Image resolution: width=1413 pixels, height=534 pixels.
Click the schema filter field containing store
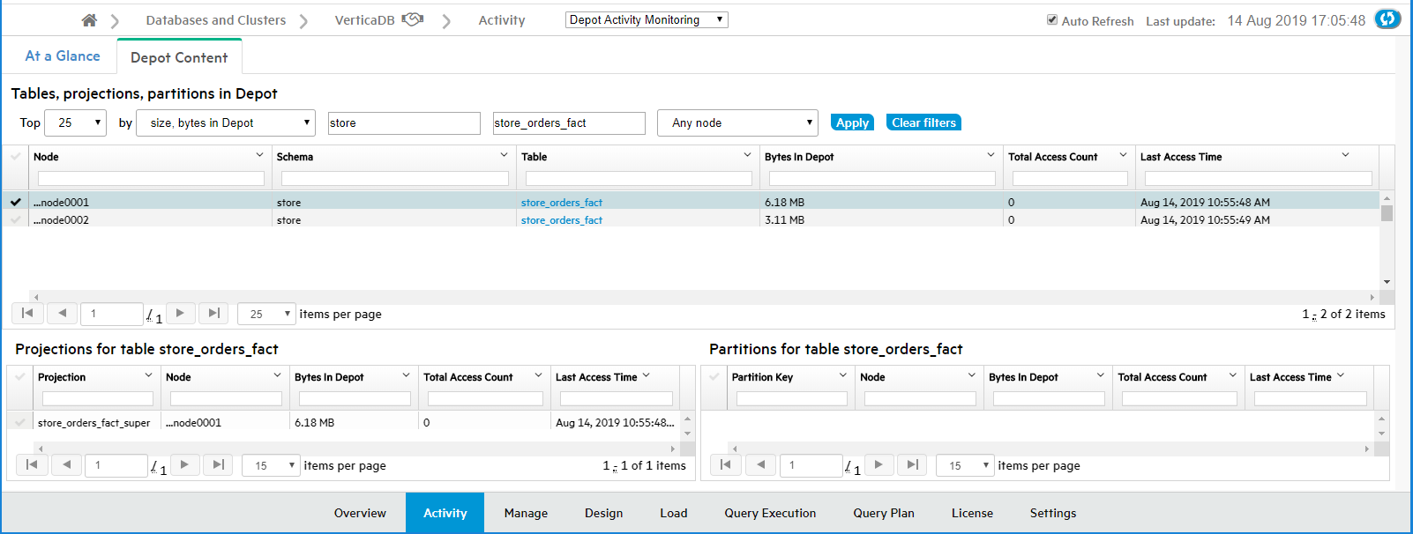404,123
